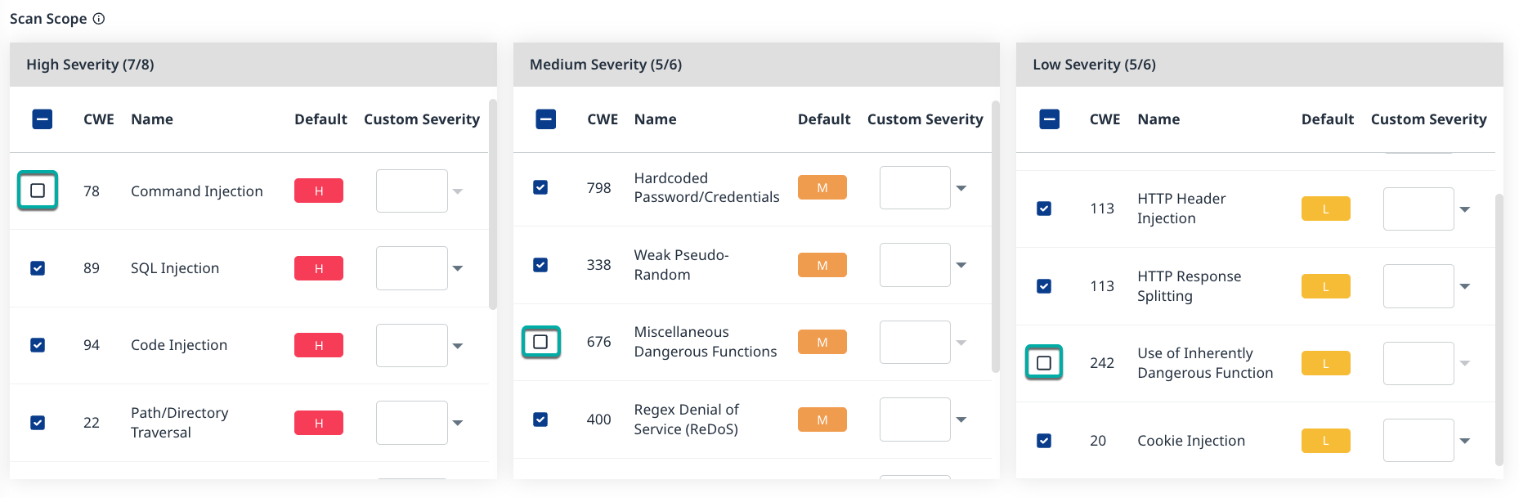The height and width of the screenshot is (498, 1519).
Task: Click the Scan Scope info icon
Action: click(99, 19)
